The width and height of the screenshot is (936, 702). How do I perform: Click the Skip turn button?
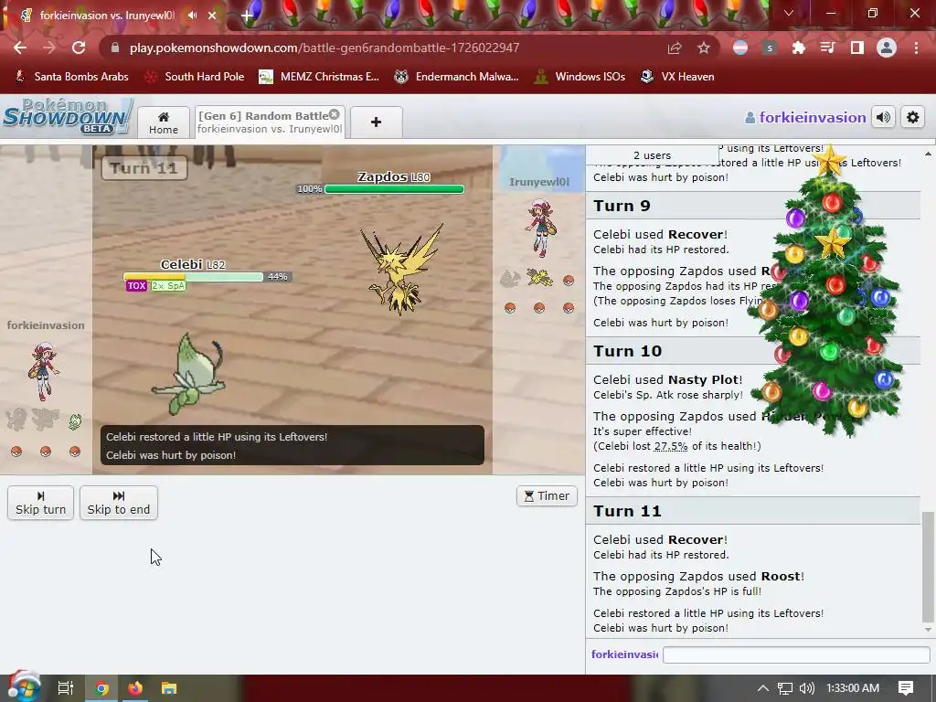pyautogui.click(x=40, y=503)
